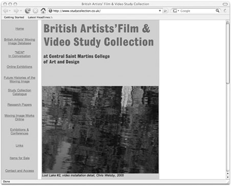Image resolution: width=231 pixels, height=186 pixels.
Task: Click the Online Exhibitions link
Action: [19, 67]
